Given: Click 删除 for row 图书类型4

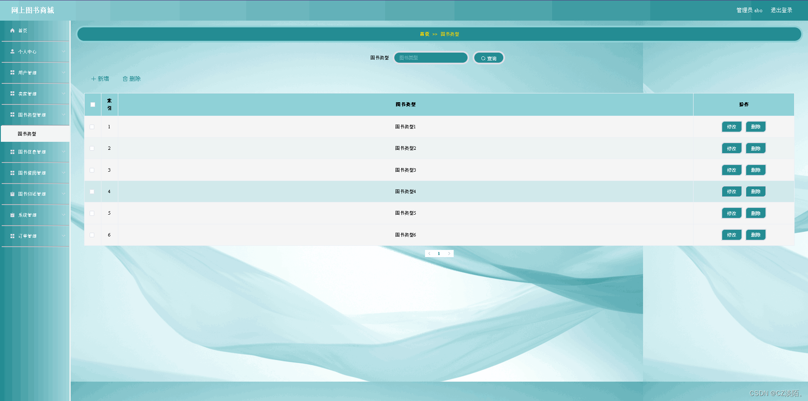Looking at the screenshot, I should click(x=755, y=191).
